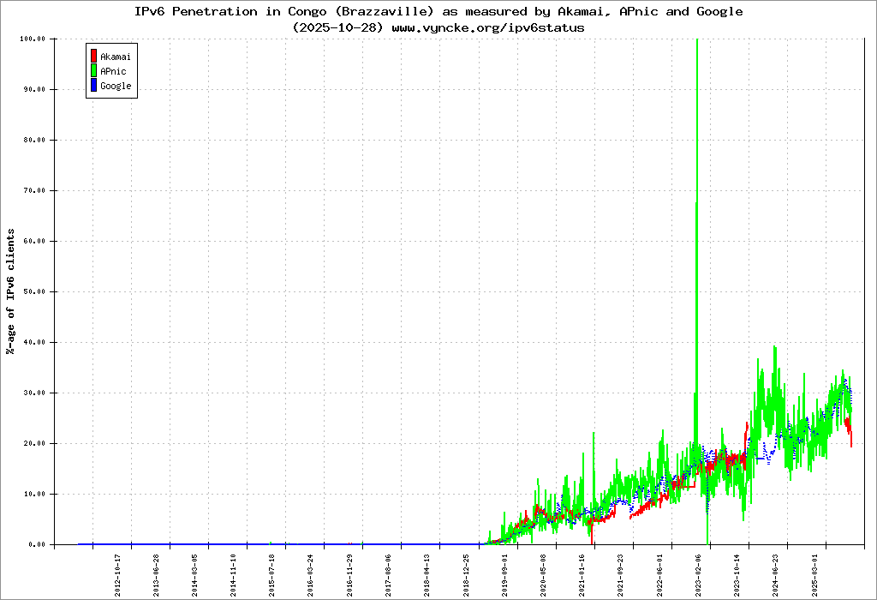Select the Google legend label
The image size is (877, 600).
tap(116, 86)
